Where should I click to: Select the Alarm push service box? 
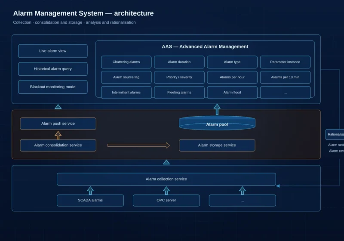(x=58, y=124)
